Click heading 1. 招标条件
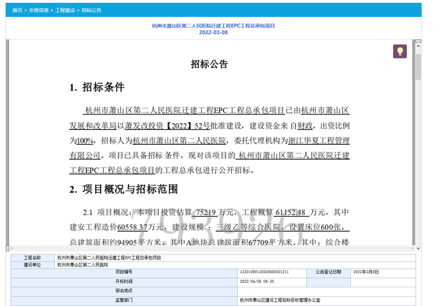The width and height of the screenshot is (434, 306). point(97,88)
